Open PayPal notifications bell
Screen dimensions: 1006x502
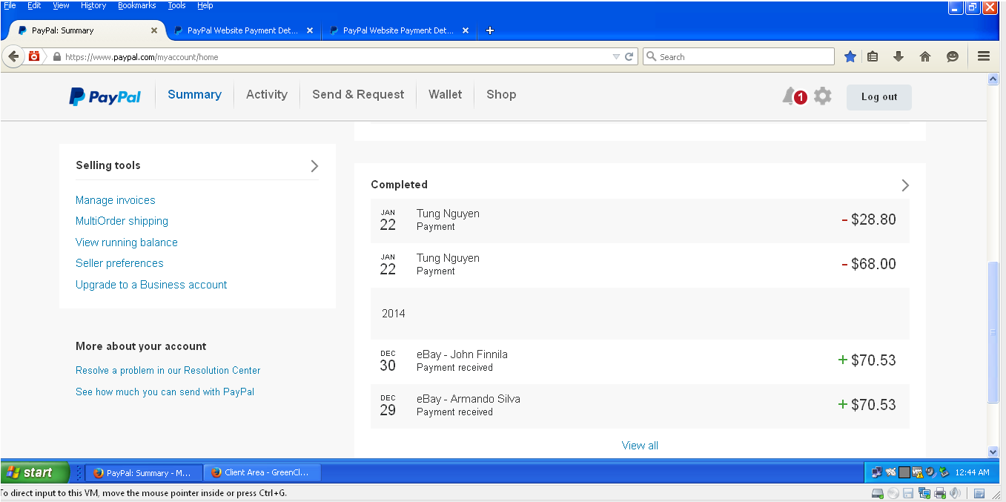point(790,96)
